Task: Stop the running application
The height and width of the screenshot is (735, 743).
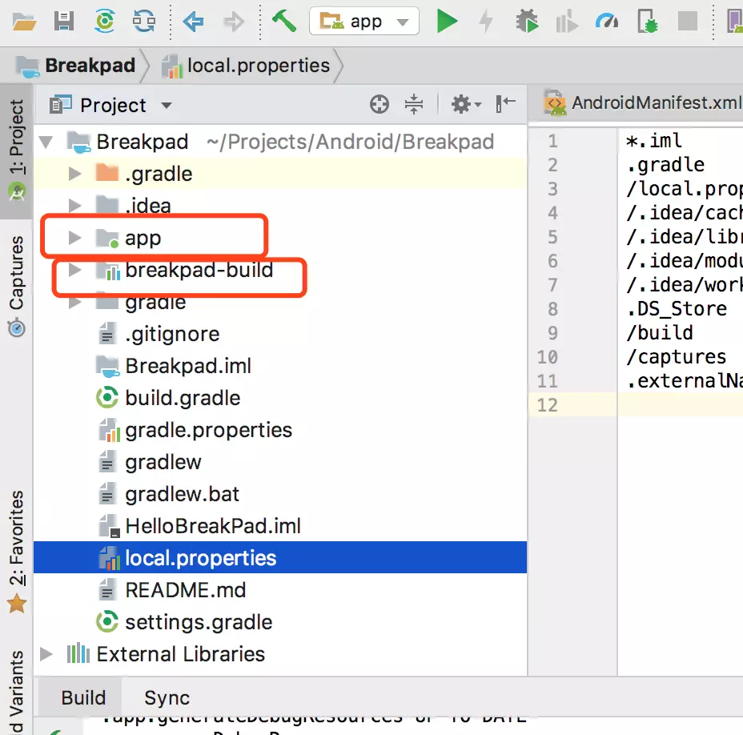Action: (x=687, y=21)
